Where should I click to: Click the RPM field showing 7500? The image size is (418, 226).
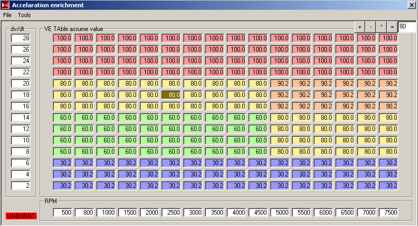(389, 213)
